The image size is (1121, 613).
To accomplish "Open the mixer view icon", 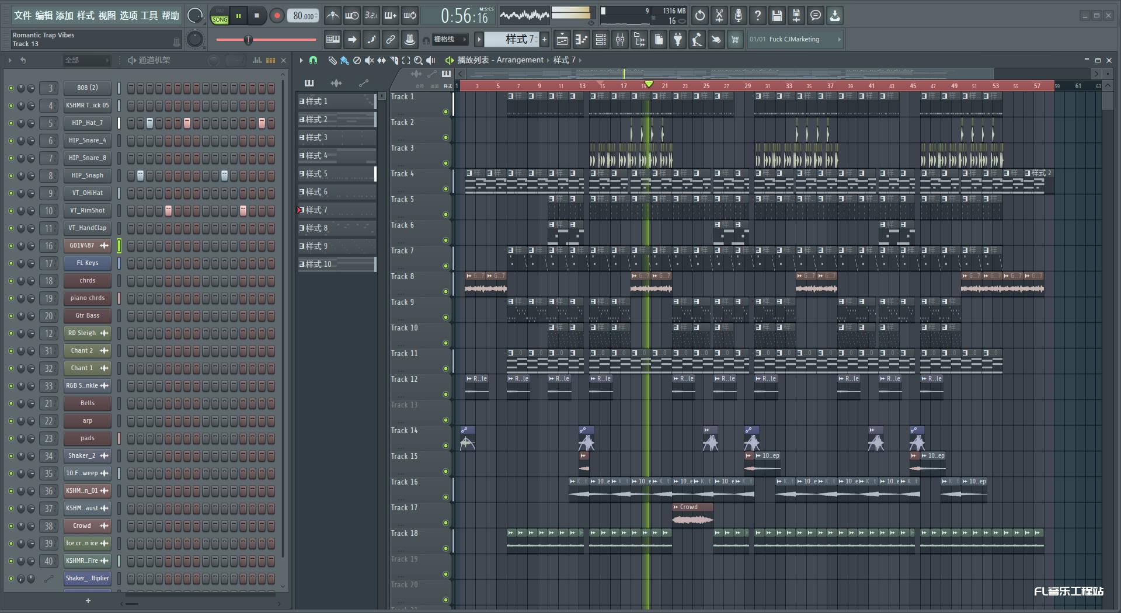I will click(620, 40).
